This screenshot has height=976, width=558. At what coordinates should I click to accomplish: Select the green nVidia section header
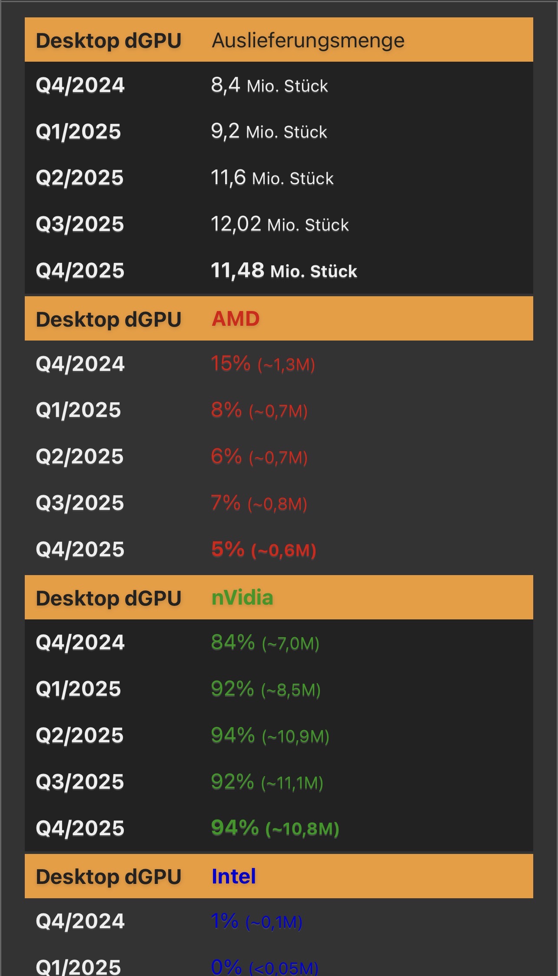pos(242,598)
